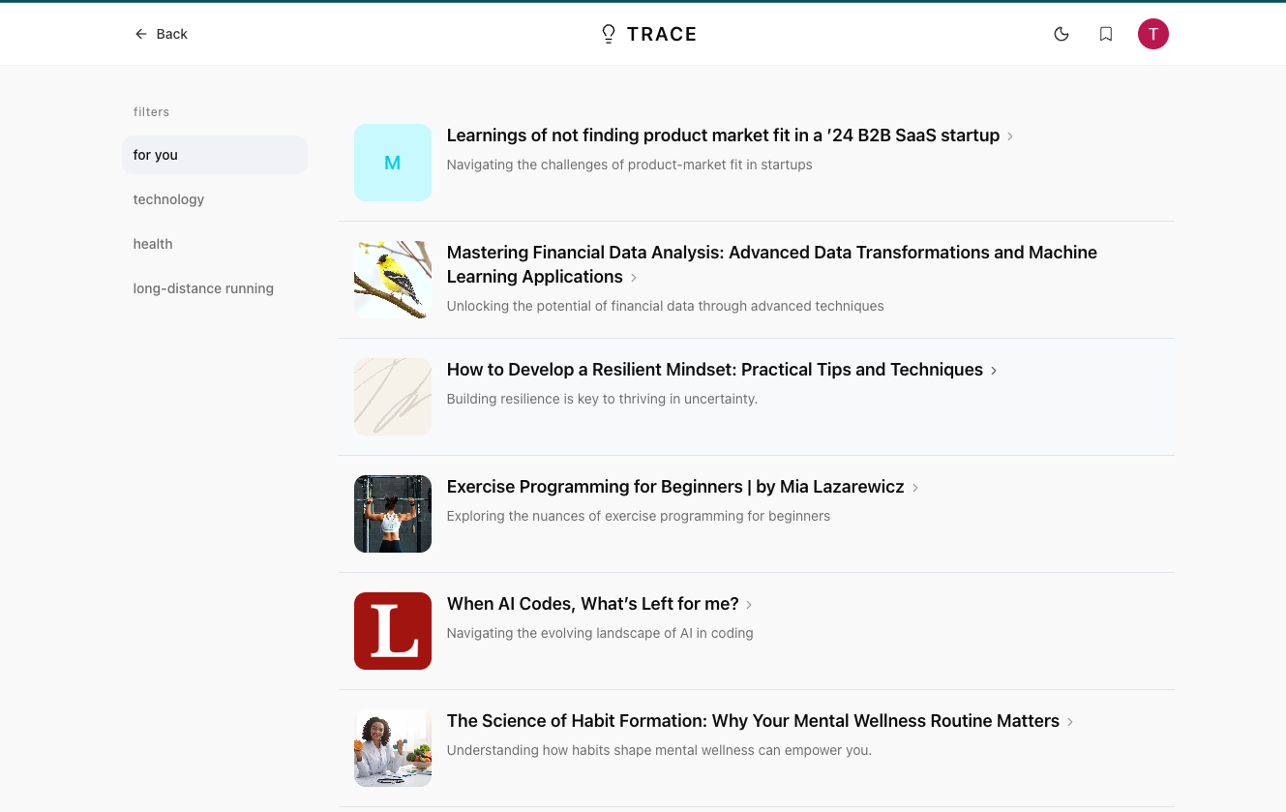Click the woman with vegetables thumbnail

[x=393, y=748]
